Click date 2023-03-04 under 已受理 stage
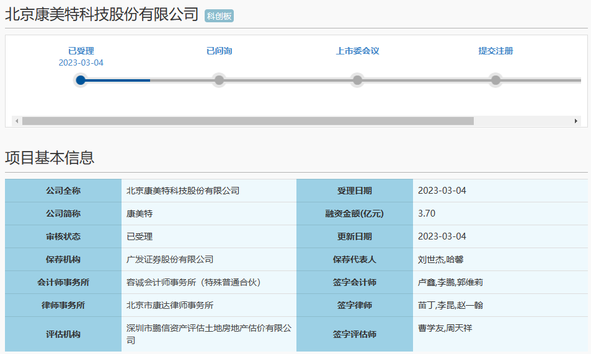 [x=81, y=63]
